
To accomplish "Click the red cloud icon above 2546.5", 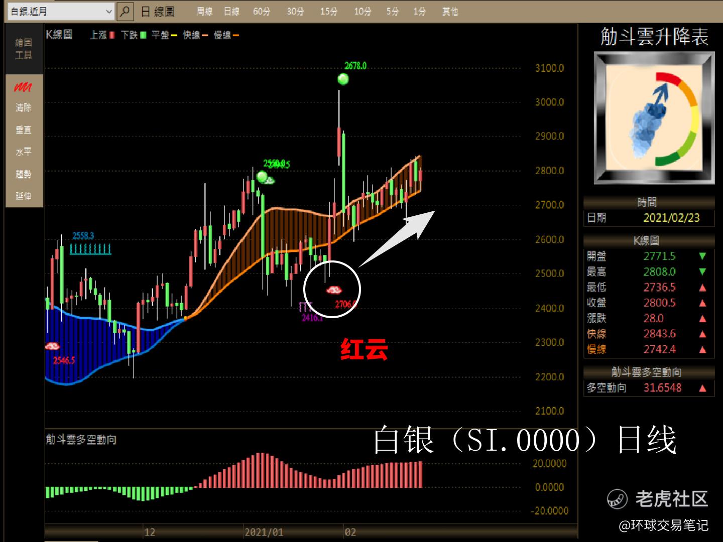I will (52, 346).
